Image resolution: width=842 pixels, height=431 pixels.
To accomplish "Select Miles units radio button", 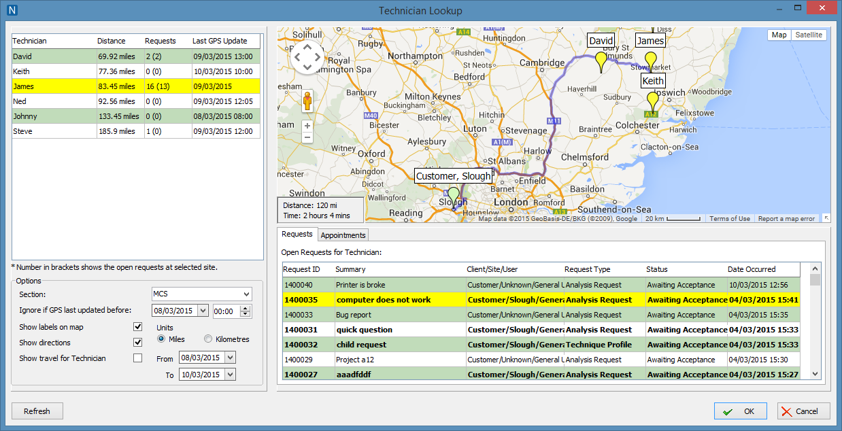I will [x=161, y=339].
